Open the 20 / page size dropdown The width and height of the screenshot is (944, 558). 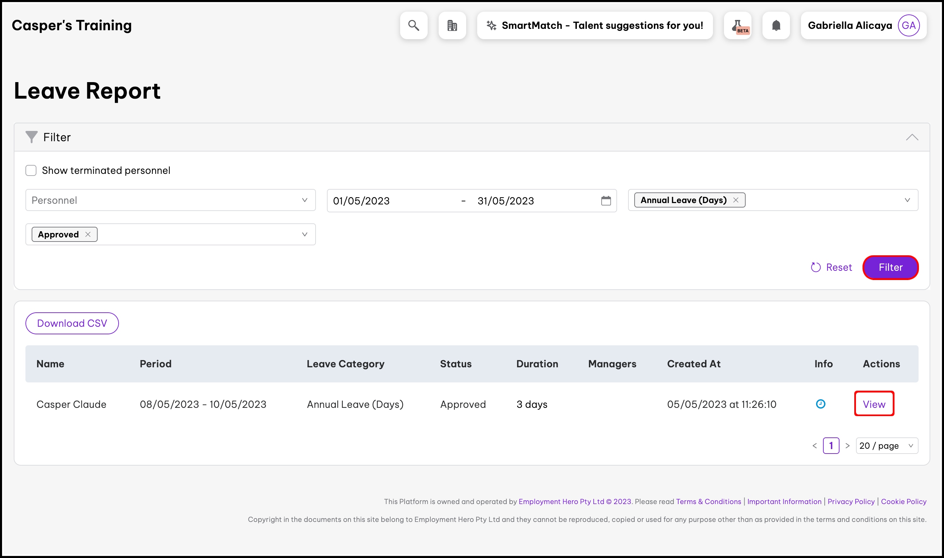887,446
